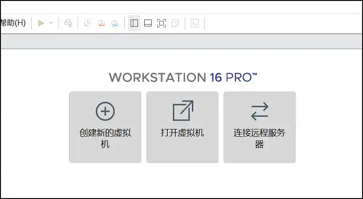The width and height of the screenshot is (363, 199).
Task: Enter full screen mode
Action: click(162, 23)
